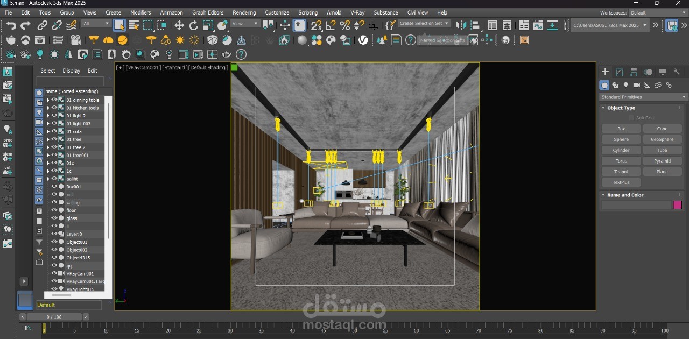Open the Standard Primitives dropdown
Image resolution: width=689 pixels, height=339 pixels.
pos(644,97)
